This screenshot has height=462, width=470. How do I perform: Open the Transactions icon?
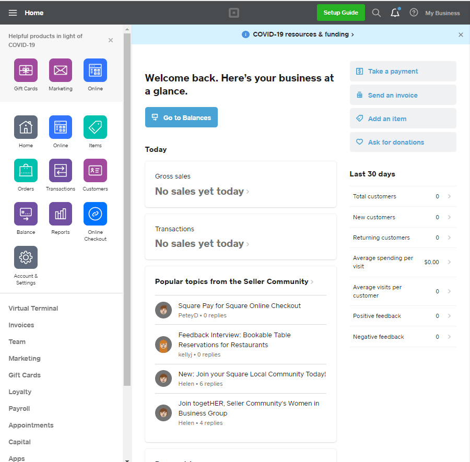[61, 171]
